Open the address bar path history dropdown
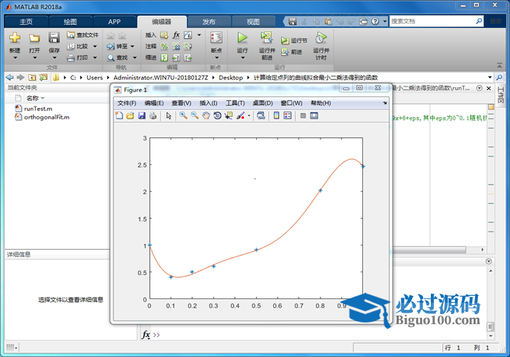The height and width of the screenshot is (357, 510). pyautogui.click(x=490, y=77)
